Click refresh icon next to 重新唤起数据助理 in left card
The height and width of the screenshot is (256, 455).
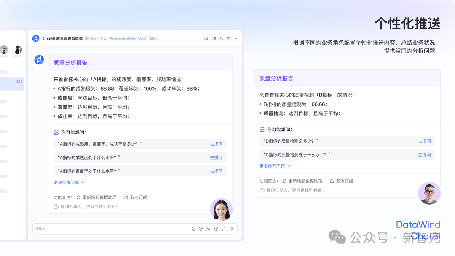[x=78, y=197]
